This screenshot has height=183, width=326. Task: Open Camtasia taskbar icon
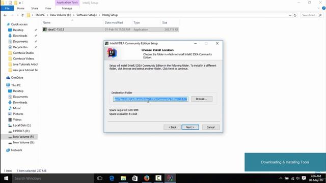[x=158, y=178]
